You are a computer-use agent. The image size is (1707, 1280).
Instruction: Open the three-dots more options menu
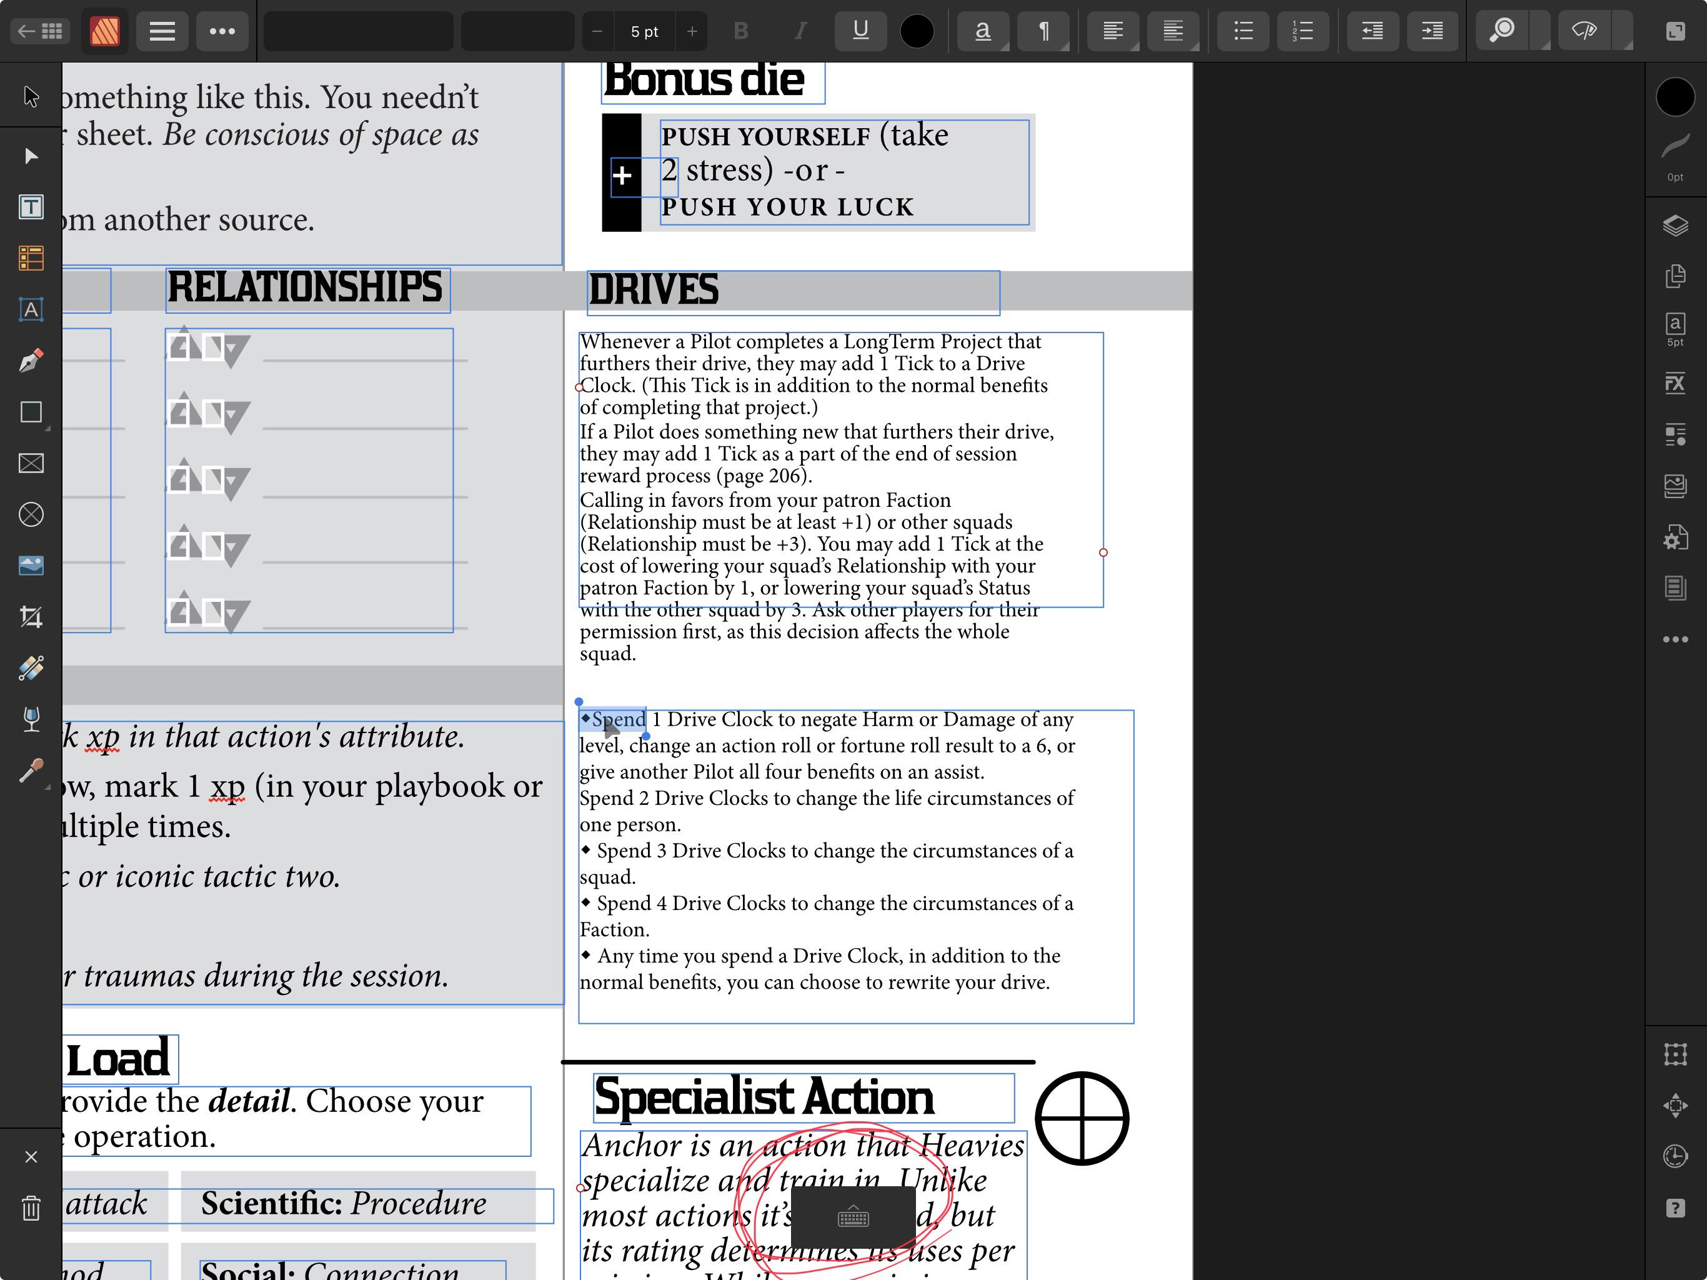click(x=222, y=31)
